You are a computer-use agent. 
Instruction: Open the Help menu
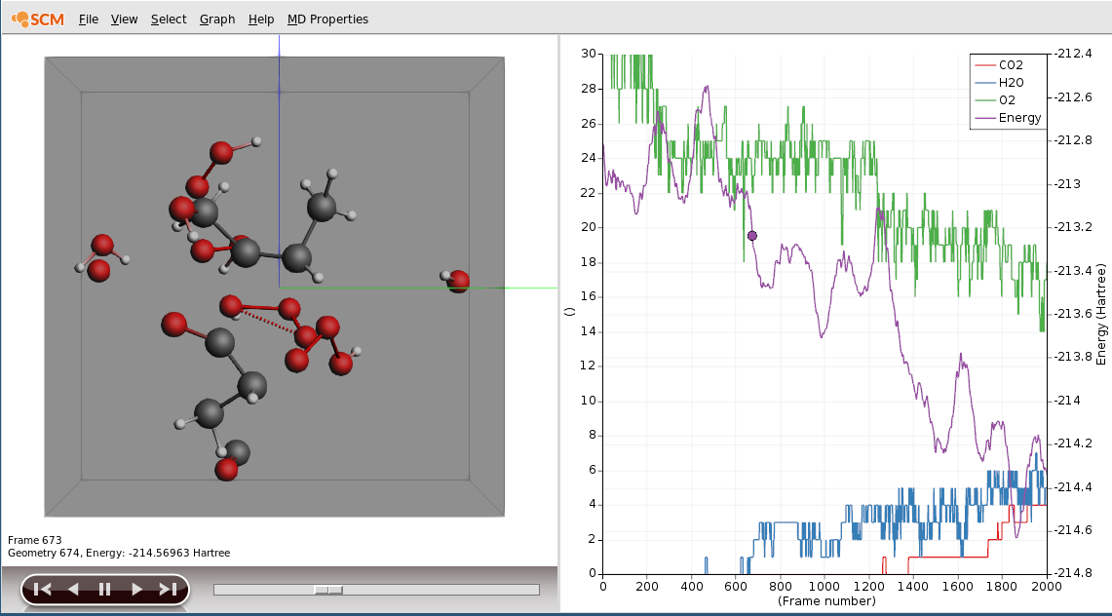(260, 19)
